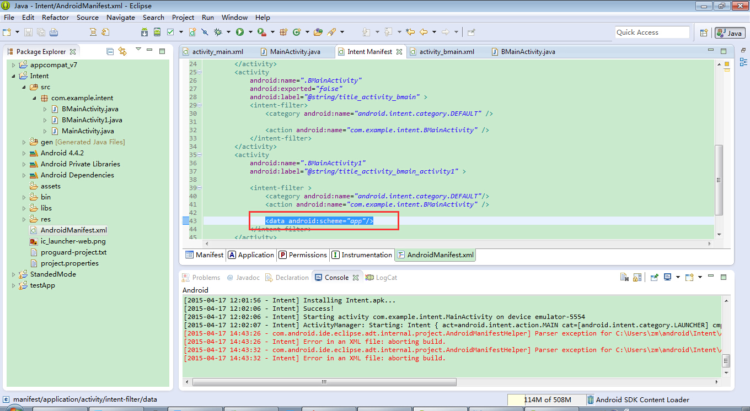Screen dimensions: 750x411
Task: Select the Permissions bottom editor tab
Action: 302,255
